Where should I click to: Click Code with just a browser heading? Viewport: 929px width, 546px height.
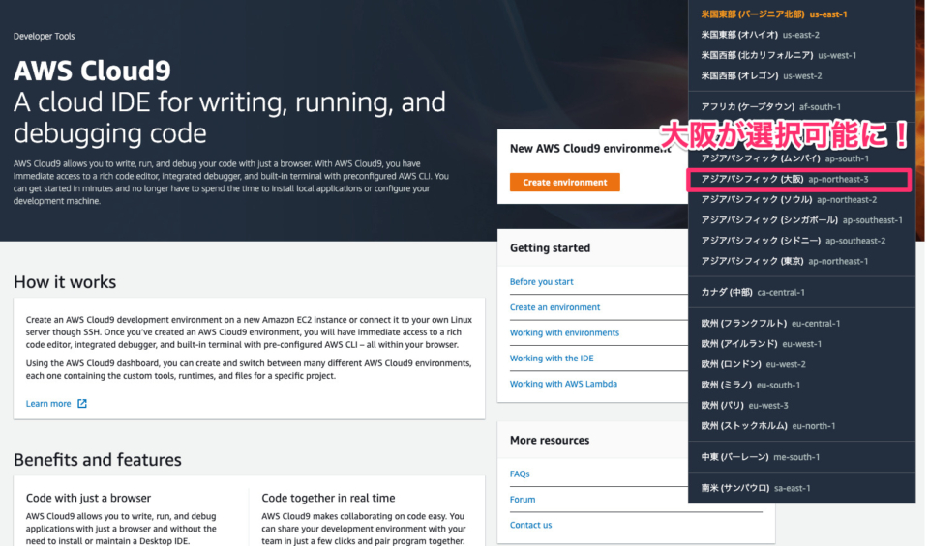pyautogui.click(x=88, y=498)
